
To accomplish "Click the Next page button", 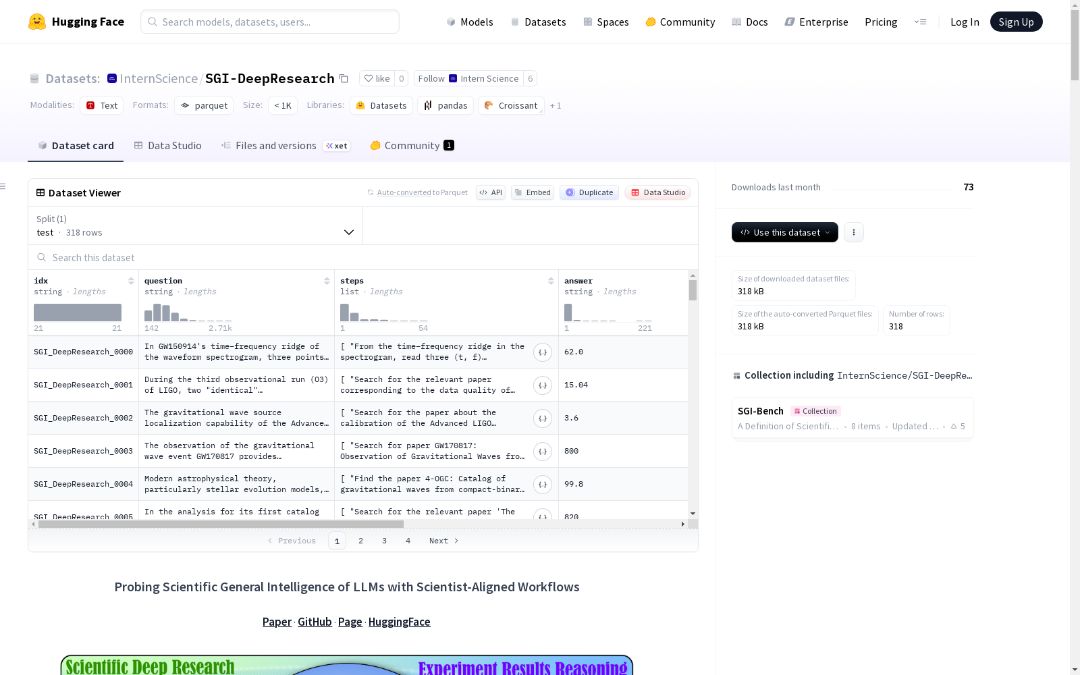I will [x=444, y=541].
